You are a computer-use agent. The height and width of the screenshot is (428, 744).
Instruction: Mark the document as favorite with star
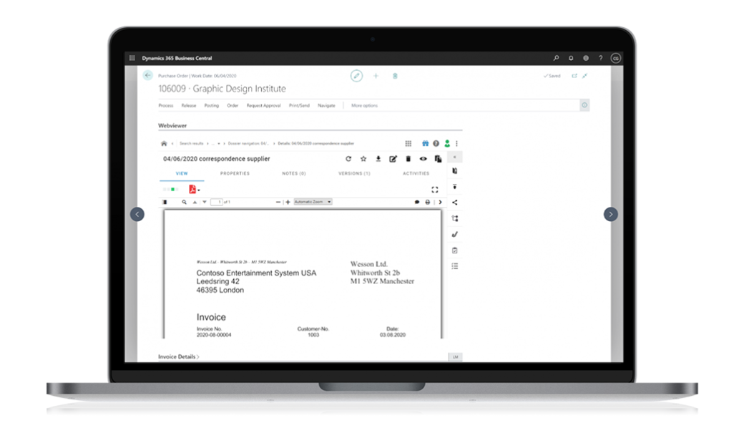point(363,159)
